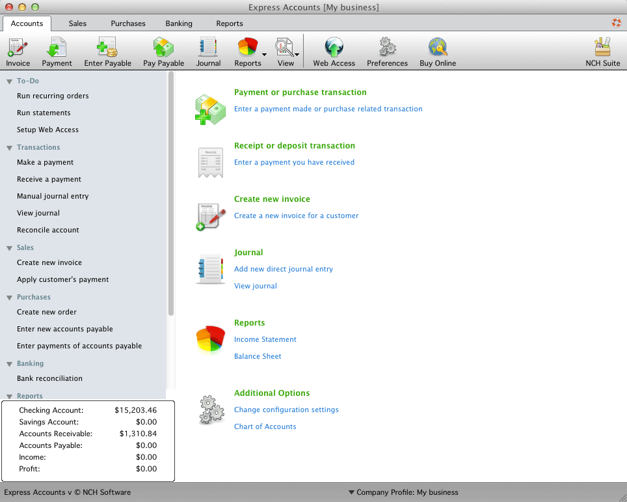Open Enter Payable in the toolbar
The width and height of the screenshot is (627, 502).
(x=107, y=51)
